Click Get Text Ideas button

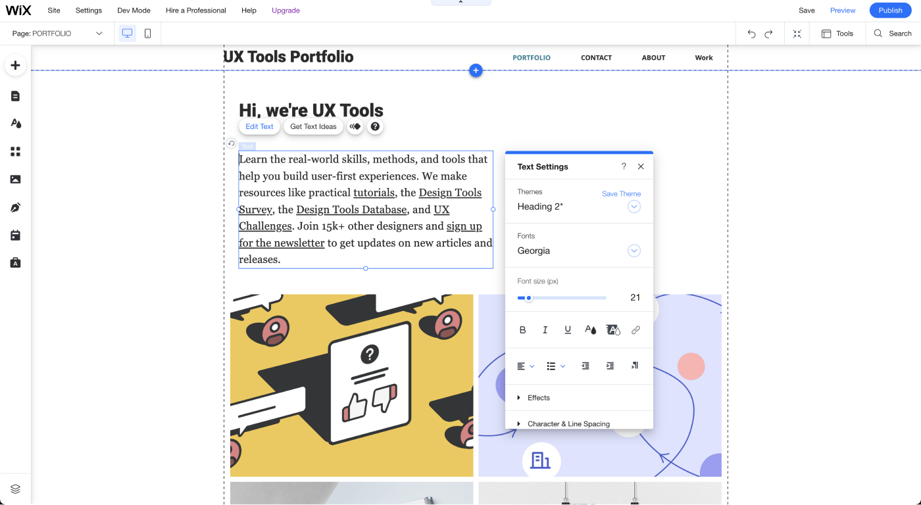(313, 127)
